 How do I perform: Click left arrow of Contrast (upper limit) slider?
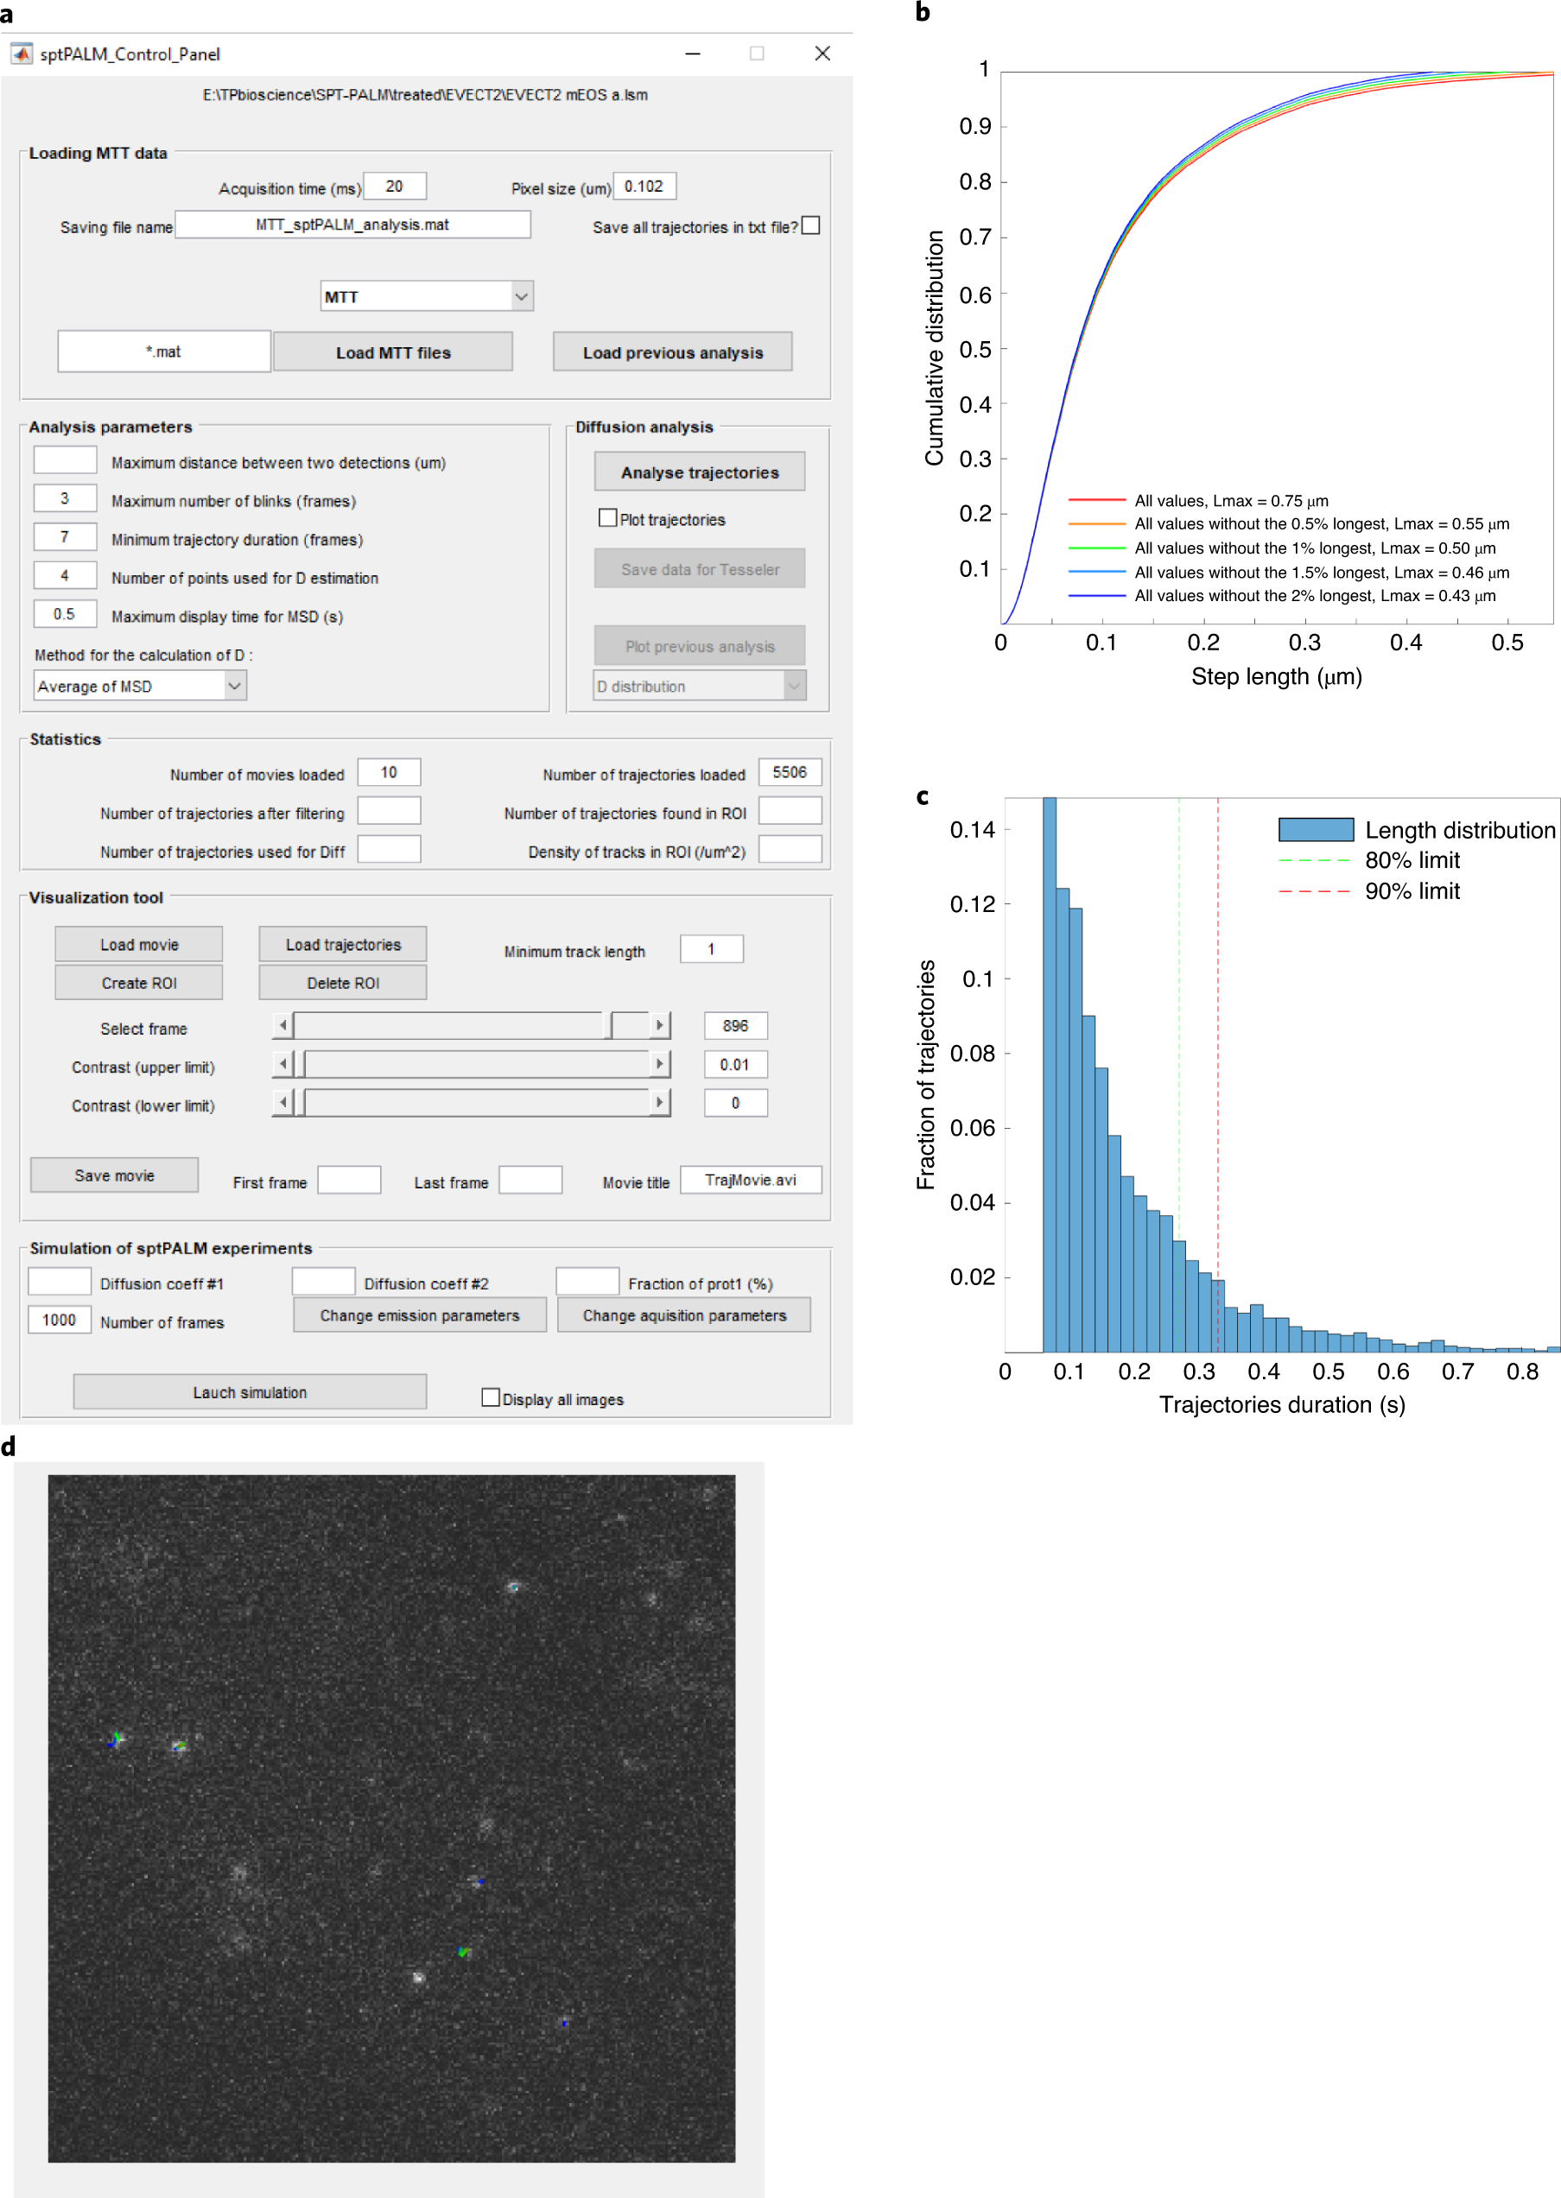click(282, 1064)
